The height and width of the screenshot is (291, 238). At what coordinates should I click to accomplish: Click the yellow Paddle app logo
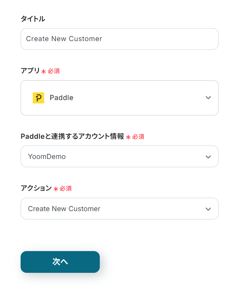tap(38, 98)
